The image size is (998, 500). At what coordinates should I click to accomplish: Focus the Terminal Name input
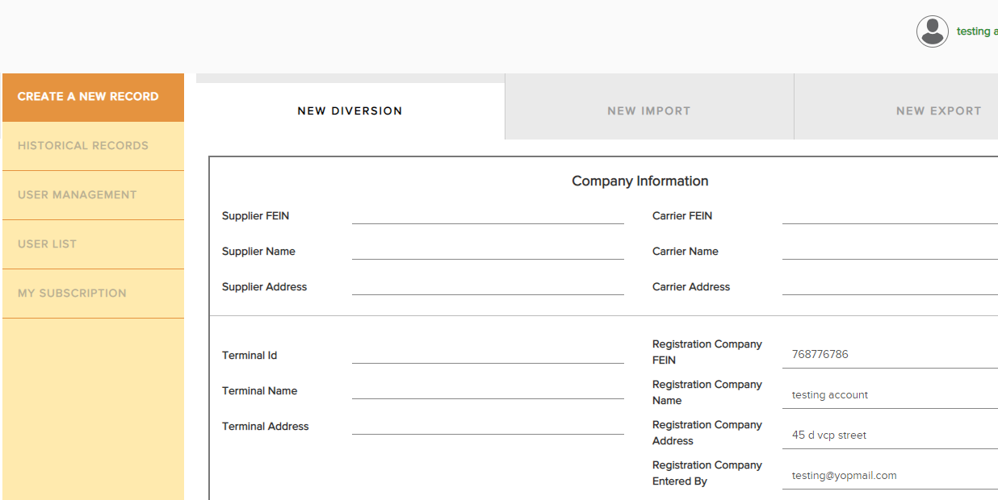(x=488, y=390)
